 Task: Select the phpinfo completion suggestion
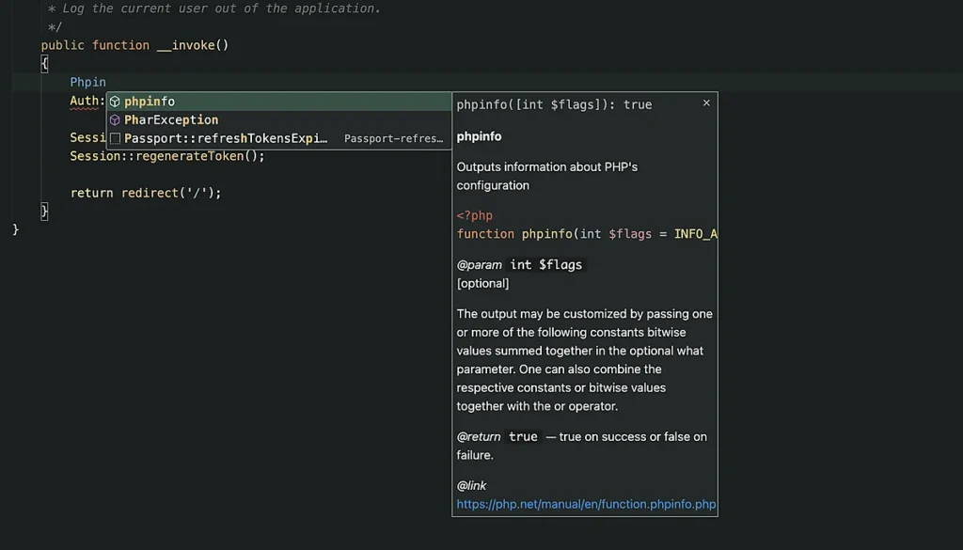[150, 101]
